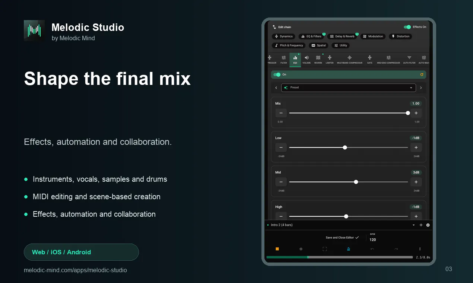Select the Dynamics effects category chip
473x283 pixels.
284,36
